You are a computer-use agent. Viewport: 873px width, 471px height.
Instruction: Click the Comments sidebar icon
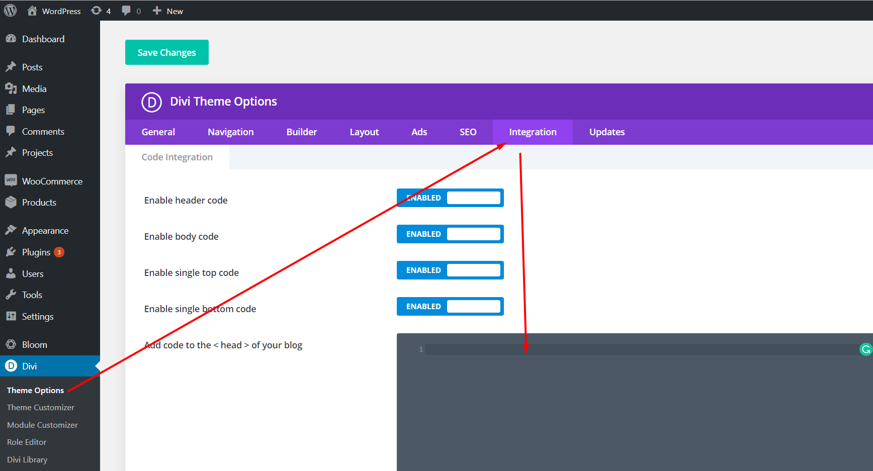pyautogui.click(x=11, y=131)
